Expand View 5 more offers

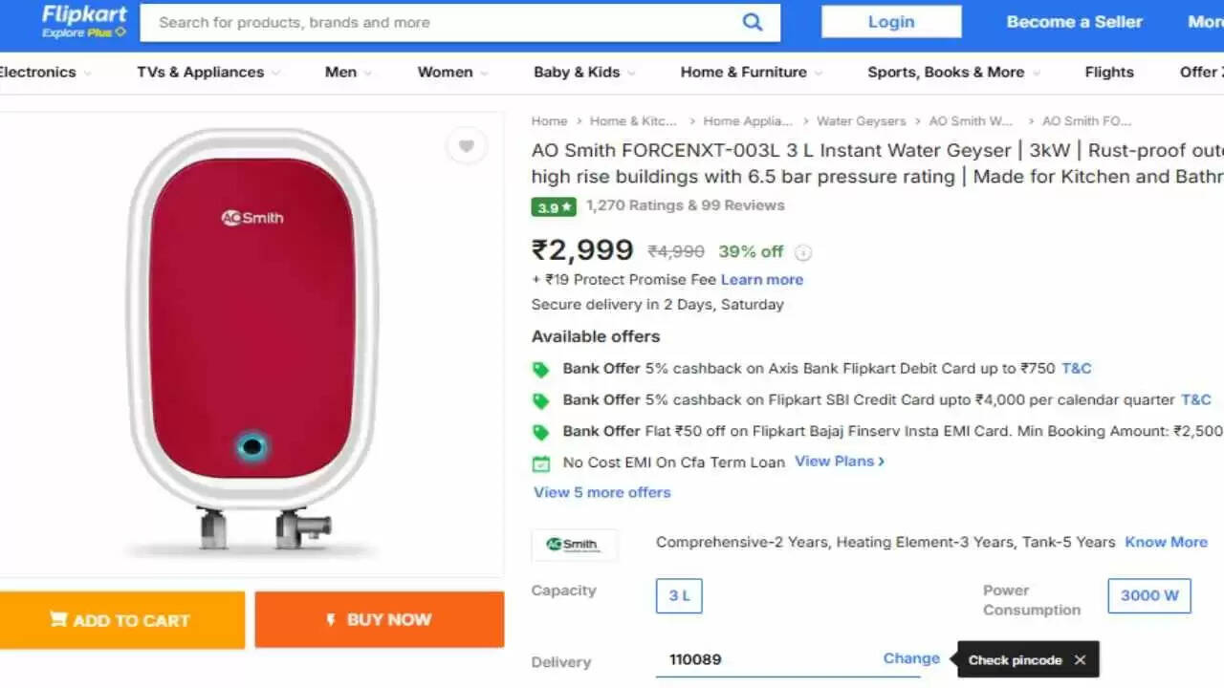(x=602, y=492)
